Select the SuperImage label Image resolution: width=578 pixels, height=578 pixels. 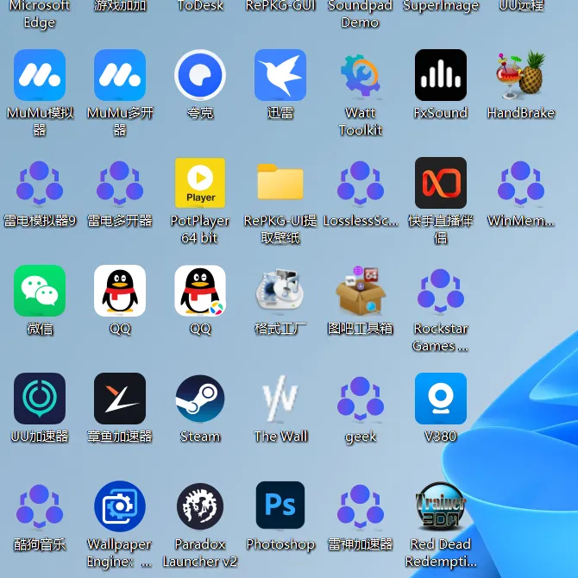(441, 5)
